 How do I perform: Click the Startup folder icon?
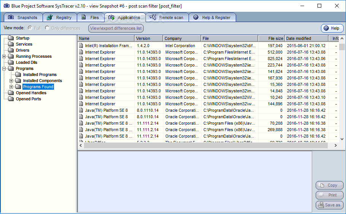coord(11,38)
